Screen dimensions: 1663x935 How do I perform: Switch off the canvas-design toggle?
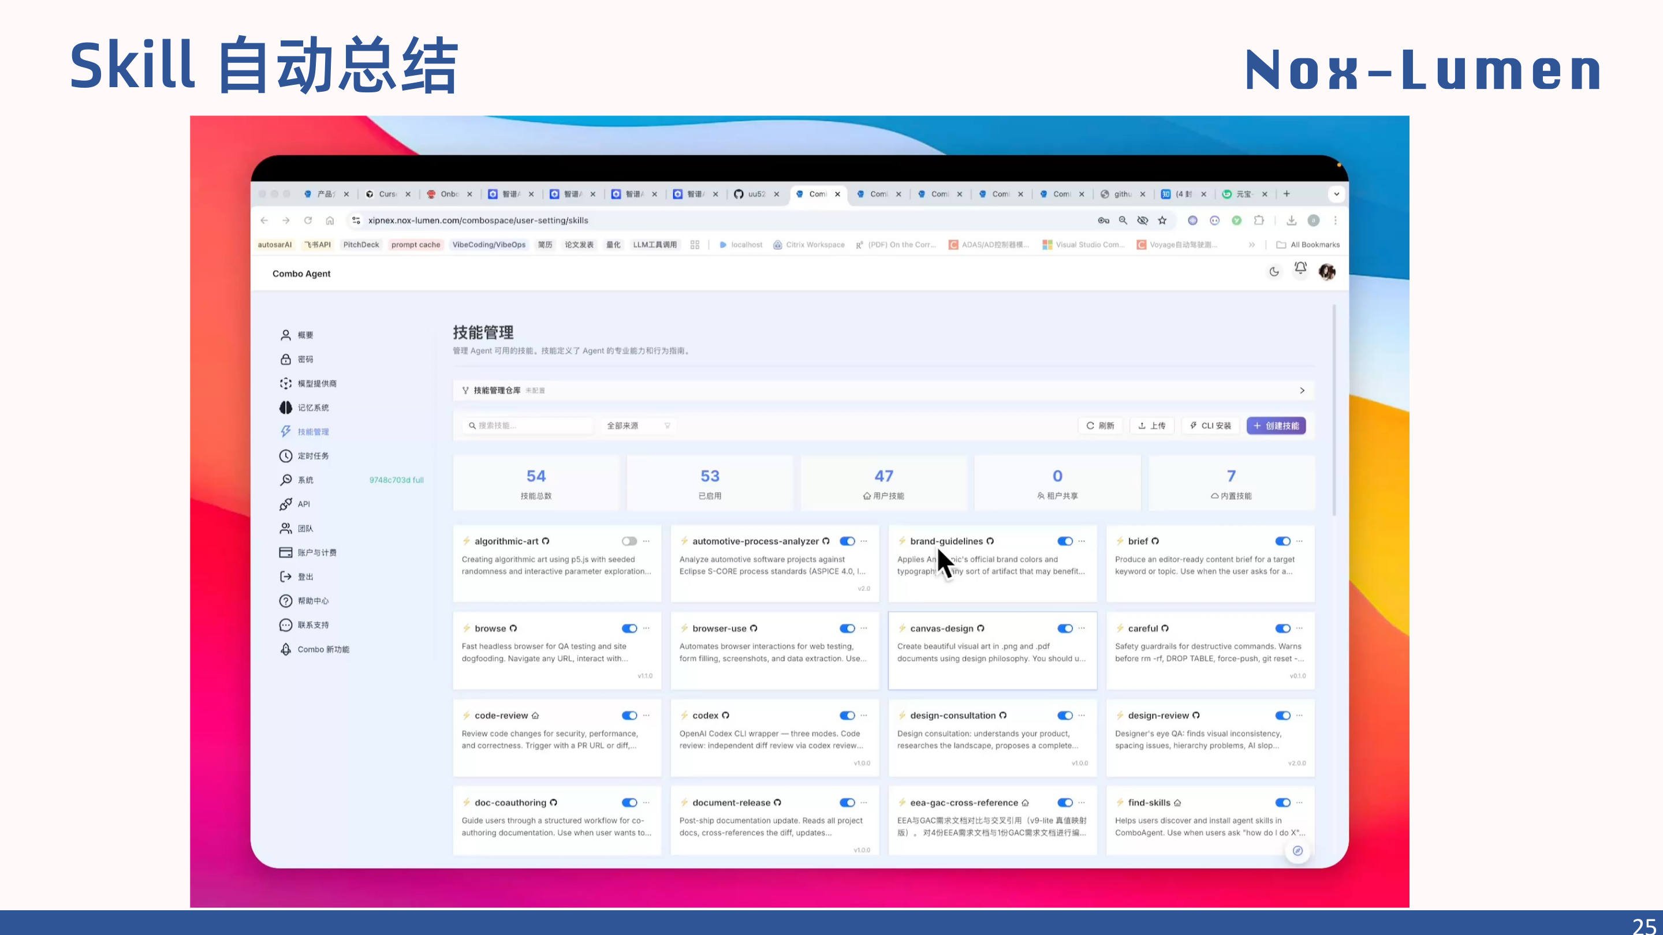[1065, 628]
